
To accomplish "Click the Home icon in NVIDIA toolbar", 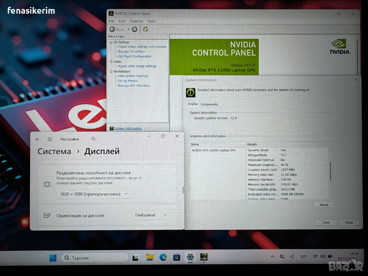I will coord(145,29).
